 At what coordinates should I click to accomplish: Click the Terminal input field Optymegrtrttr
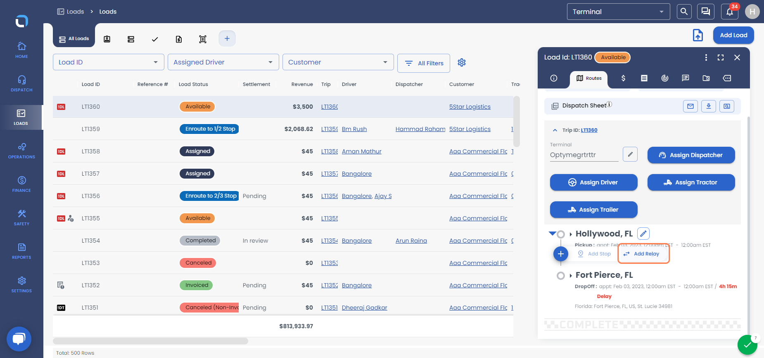[x=584, y=155]
